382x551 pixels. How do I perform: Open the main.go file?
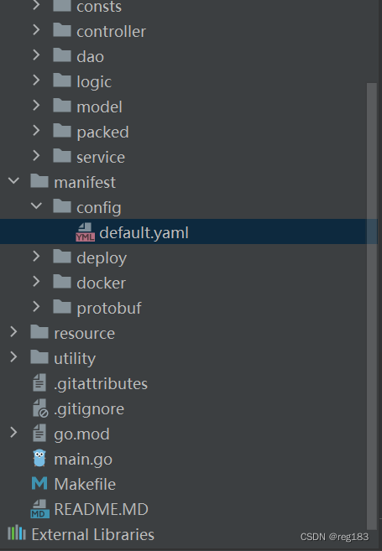tap(83, 460)
